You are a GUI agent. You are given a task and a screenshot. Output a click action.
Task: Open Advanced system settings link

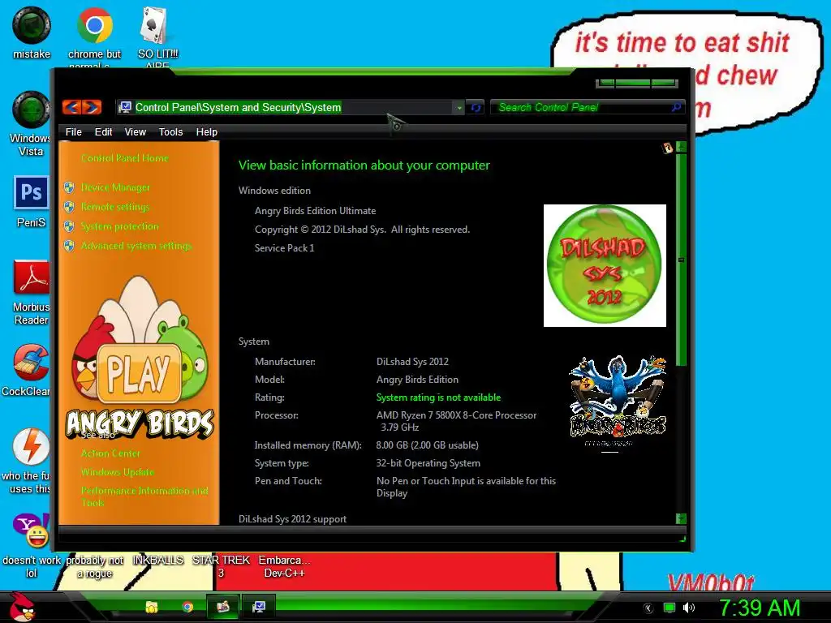click(x=136, y=246)
